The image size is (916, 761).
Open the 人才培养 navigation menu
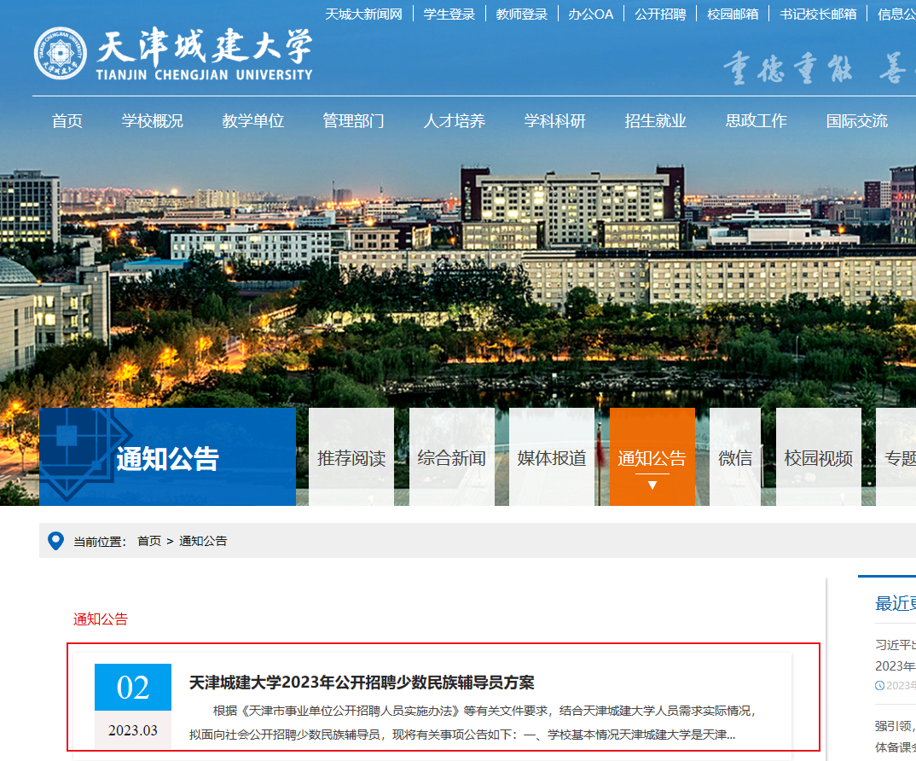pyautogui.click(x=455, y=121)
